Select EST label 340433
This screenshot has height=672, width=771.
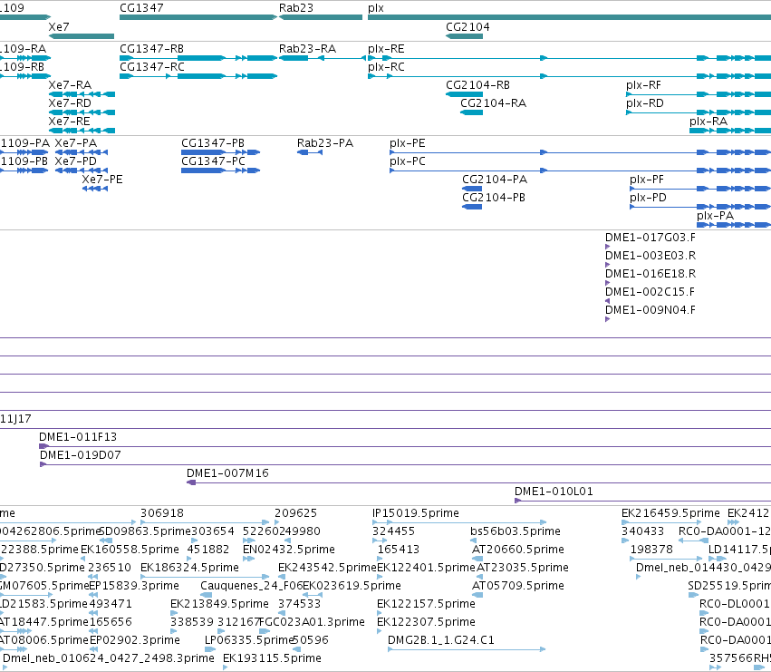coord(642,531)
